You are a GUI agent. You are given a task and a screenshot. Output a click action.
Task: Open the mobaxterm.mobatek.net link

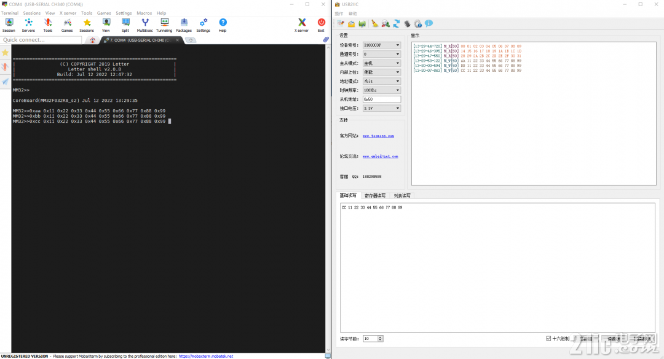tap(206, 356)
